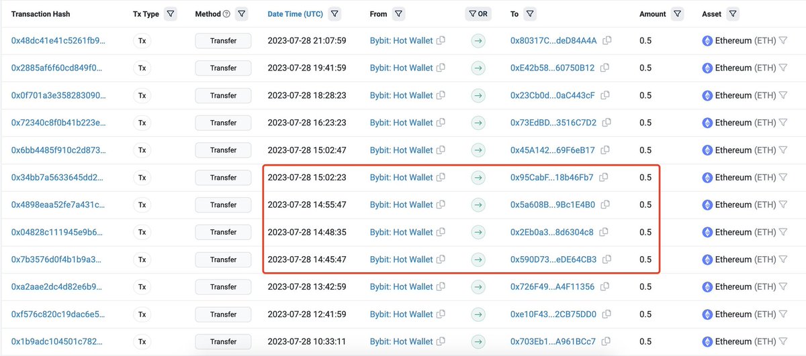Open transaction 0x7b3576d0f4b1b9a3...
The image size is (806, 356).
tap(57, 259)
